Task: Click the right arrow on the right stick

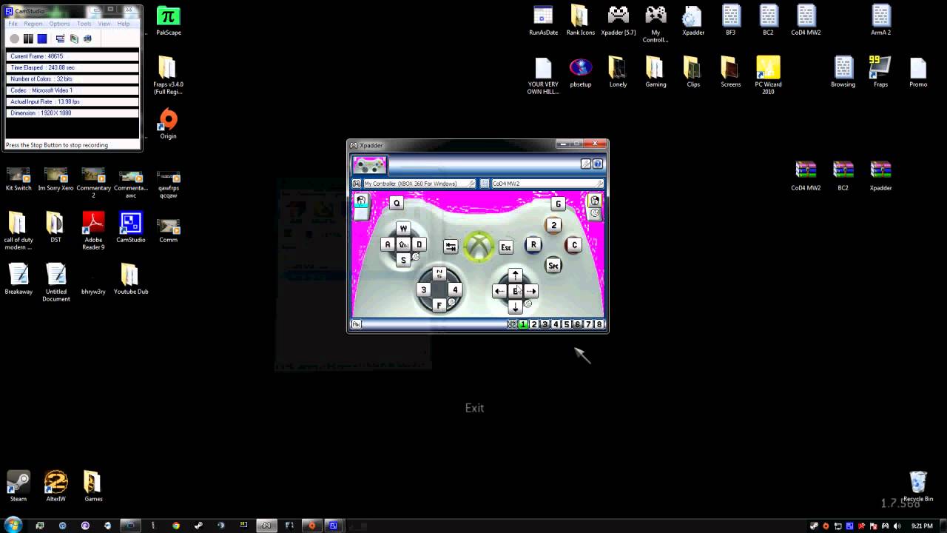Action: (x=531, y=291)
